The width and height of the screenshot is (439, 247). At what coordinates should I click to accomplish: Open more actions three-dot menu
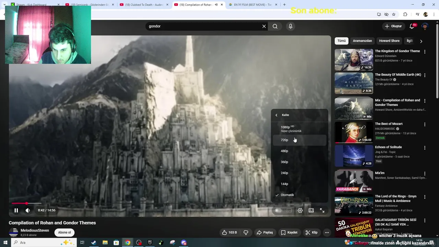click(x=327, y=233)
